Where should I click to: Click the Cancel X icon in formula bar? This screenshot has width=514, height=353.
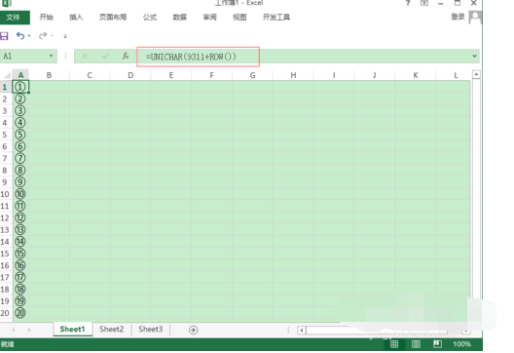pos(85,57)
